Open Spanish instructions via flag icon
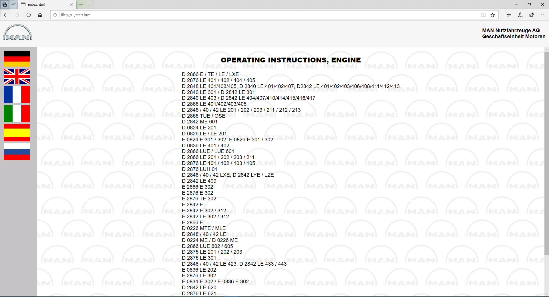 (x=17, y=132)
